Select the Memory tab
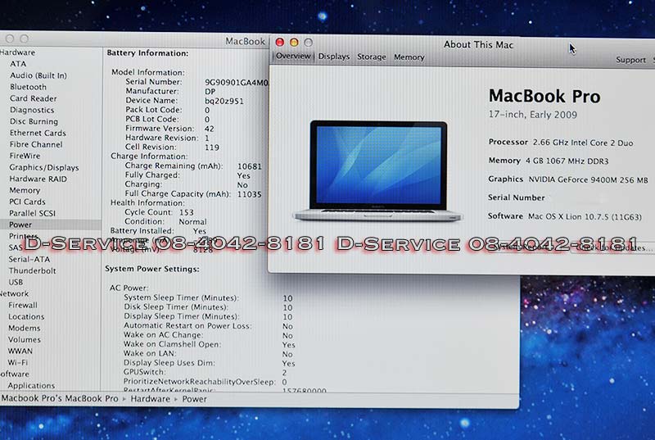 pos(409,57)
